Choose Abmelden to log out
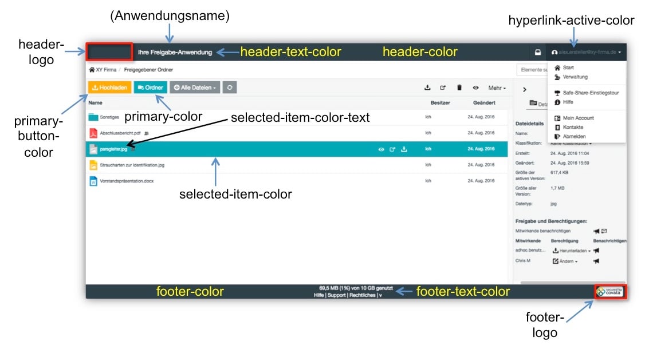The width and height of the screenshot is (649, 353). coord(570,136)
